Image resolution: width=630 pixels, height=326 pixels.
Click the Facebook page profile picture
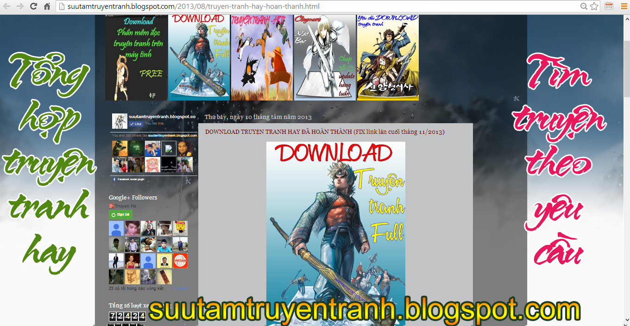click(120, 121)
